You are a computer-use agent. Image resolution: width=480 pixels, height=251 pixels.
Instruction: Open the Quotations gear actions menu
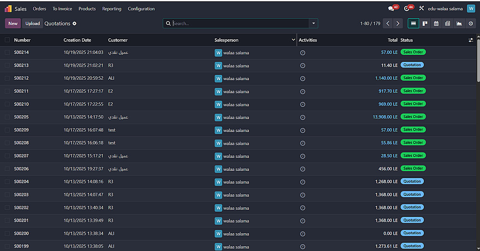point(74,24)
